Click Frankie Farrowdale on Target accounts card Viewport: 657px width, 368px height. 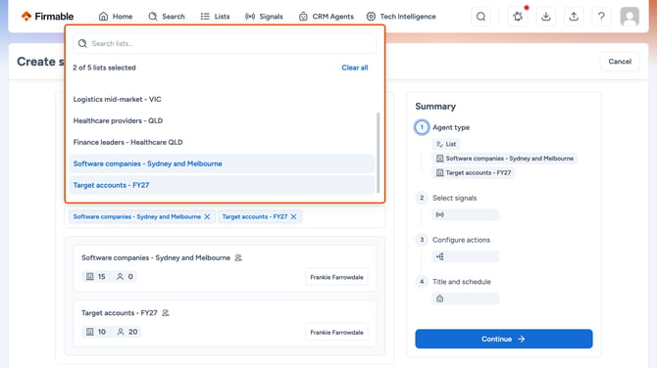(x=337, y=333)
